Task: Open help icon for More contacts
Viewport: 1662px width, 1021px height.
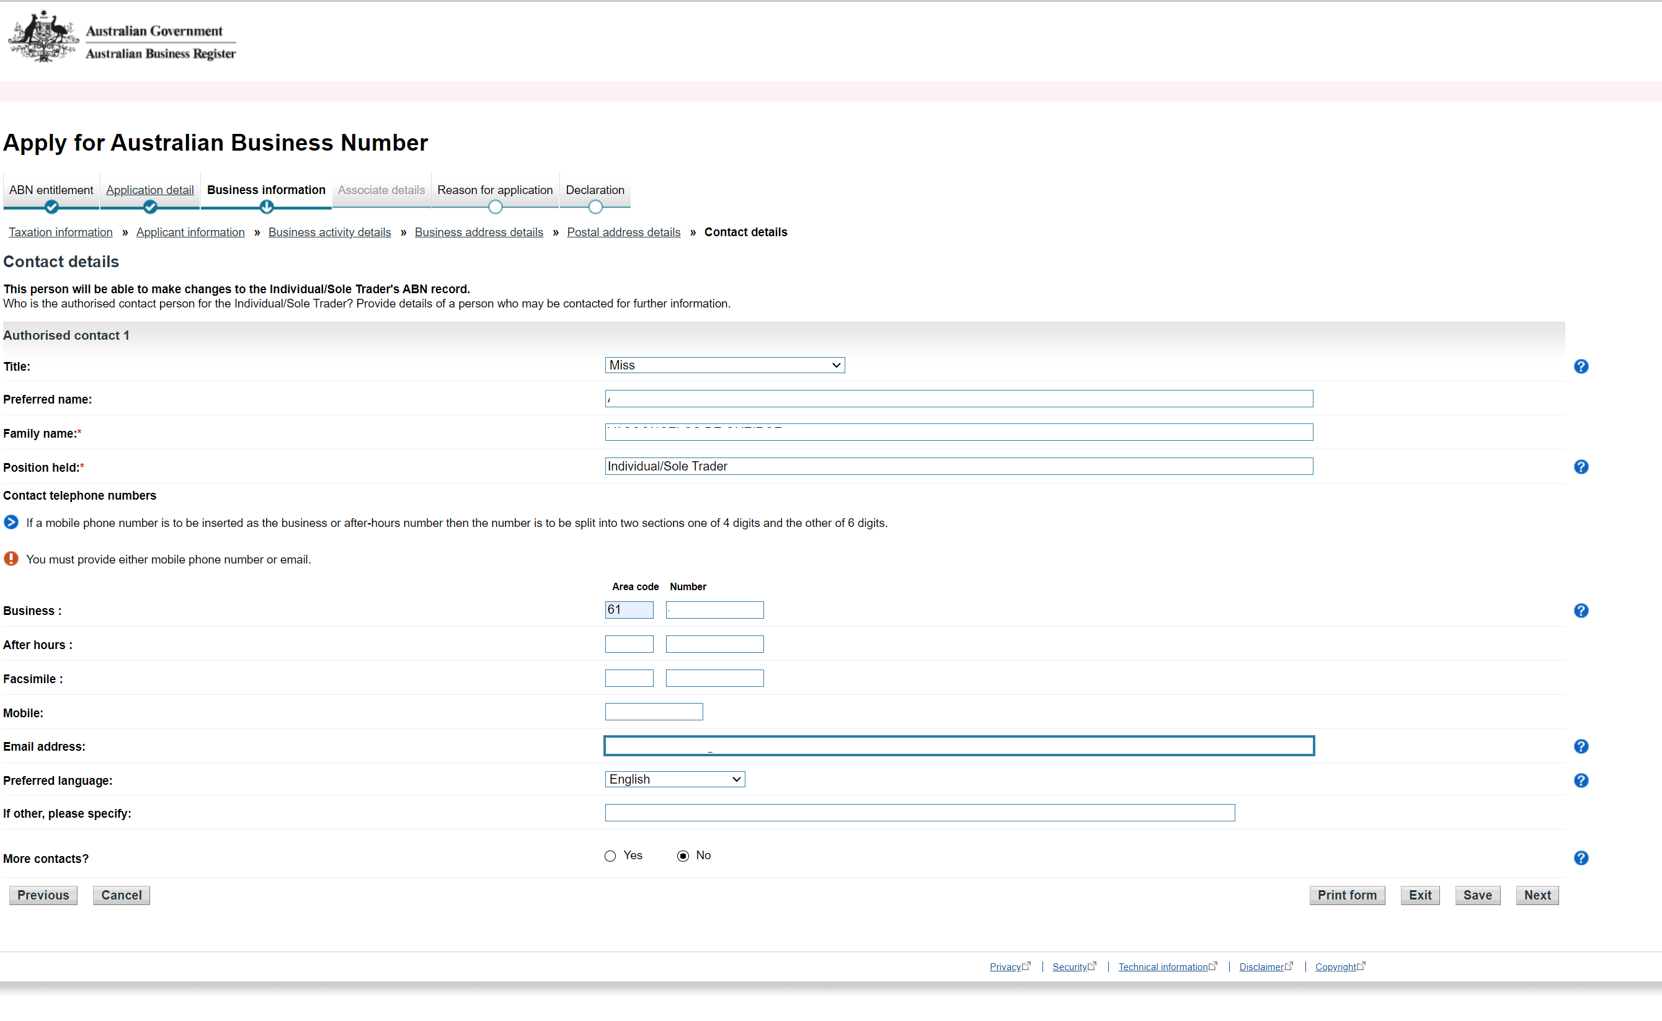Action: tap(1580, 857)
